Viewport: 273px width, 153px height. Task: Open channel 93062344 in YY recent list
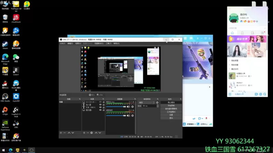coord(247,75)
